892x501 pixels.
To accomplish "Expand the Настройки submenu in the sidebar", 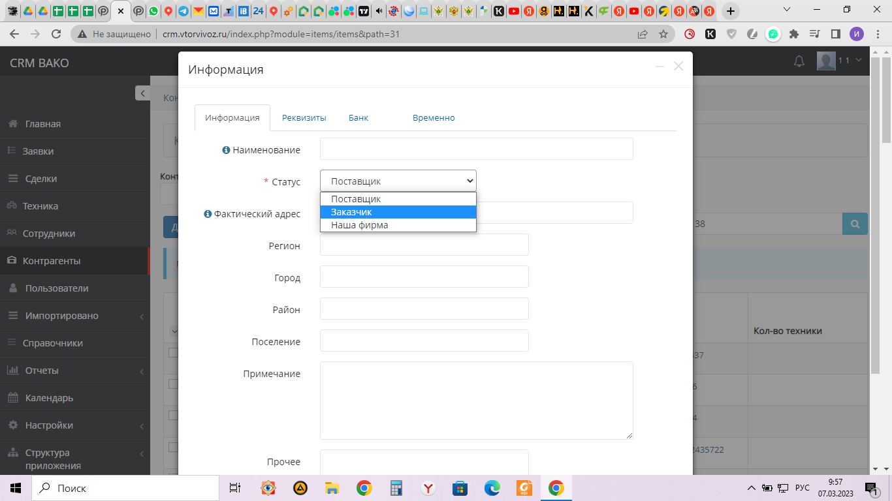I will pyautogui.click(x=142, y=426).
